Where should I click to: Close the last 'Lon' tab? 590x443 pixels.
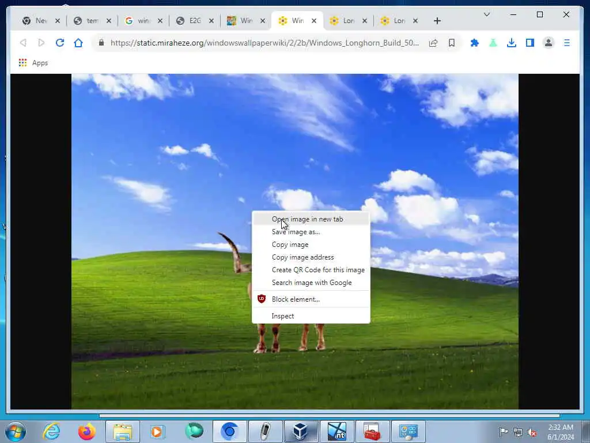coord(415,21)
